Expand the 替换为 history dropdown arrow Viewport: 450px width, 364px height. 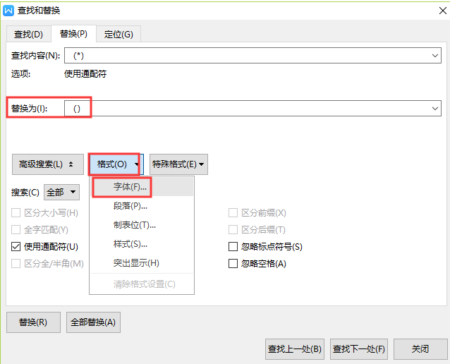click(435, 108)
